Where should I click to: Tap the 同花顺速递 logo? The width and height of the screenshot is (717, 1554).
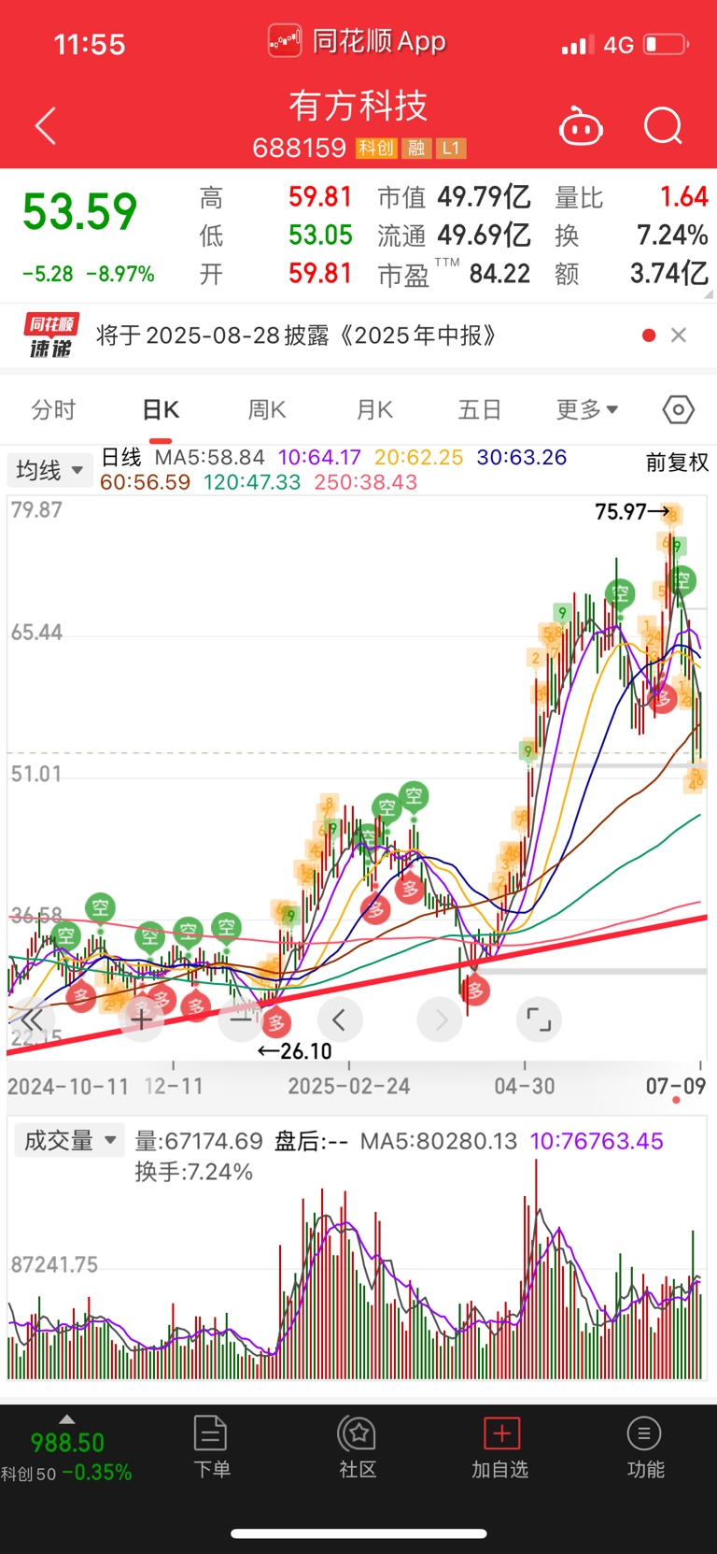[51, 335]
